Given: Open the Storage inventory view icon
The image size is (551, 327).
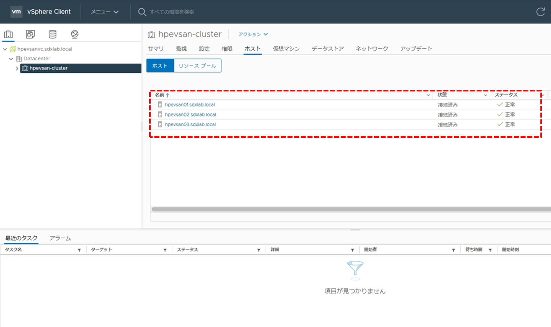Looking at the screenshot, I should 52,34.
